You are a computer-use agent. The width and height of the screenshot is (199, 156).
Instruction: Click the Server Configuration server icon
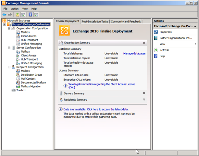click(13, 48)
